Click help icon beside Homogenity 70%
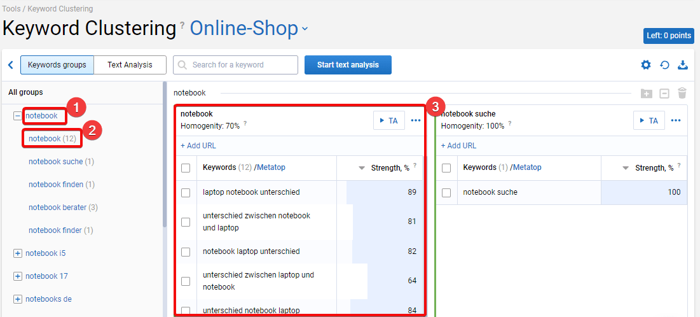The width and height of the screenshot is (700, 317). click(245, 124)
